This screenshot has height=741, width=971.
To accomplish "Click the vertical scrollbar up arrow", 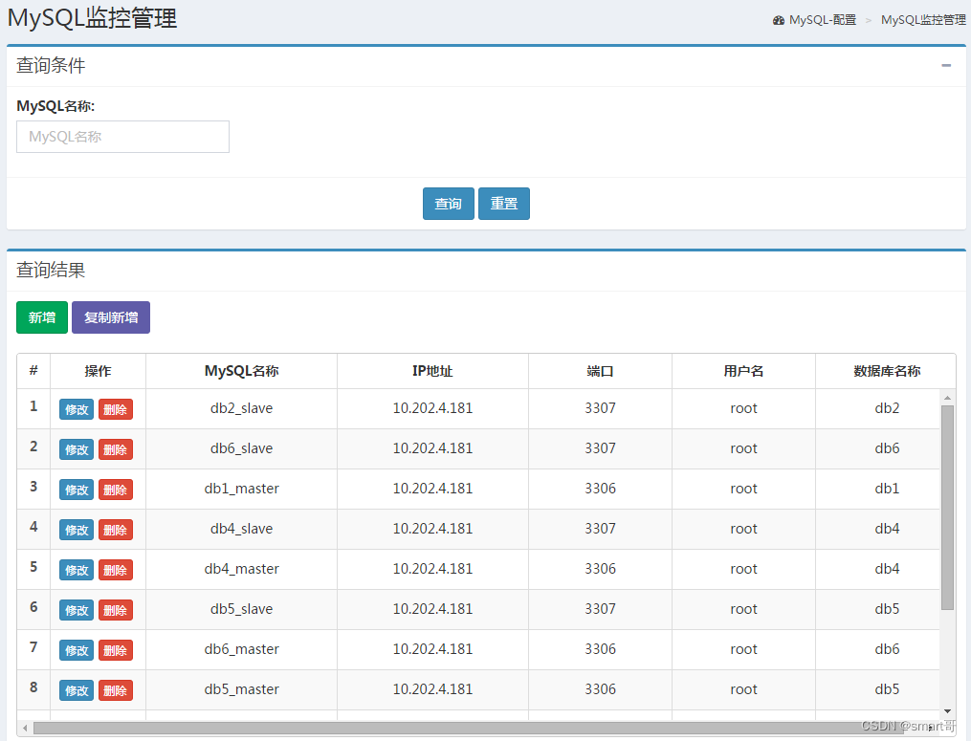I will click(x=947, y=398).
